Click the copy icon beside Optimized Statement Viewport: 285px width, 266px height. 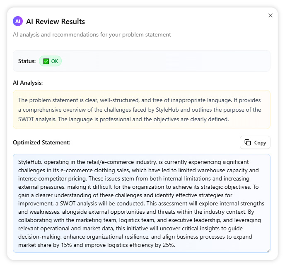[x=248, y=142]
